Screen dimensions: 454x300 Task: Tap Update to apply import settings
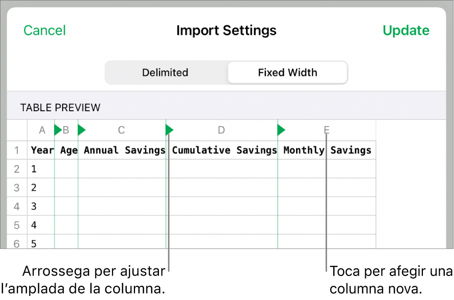pos(406,31)
